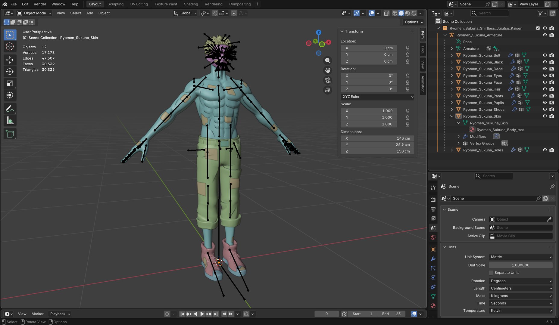Screen dimensions: 559x325
Task: Play the animation forward
Action: tap(202, 314)
